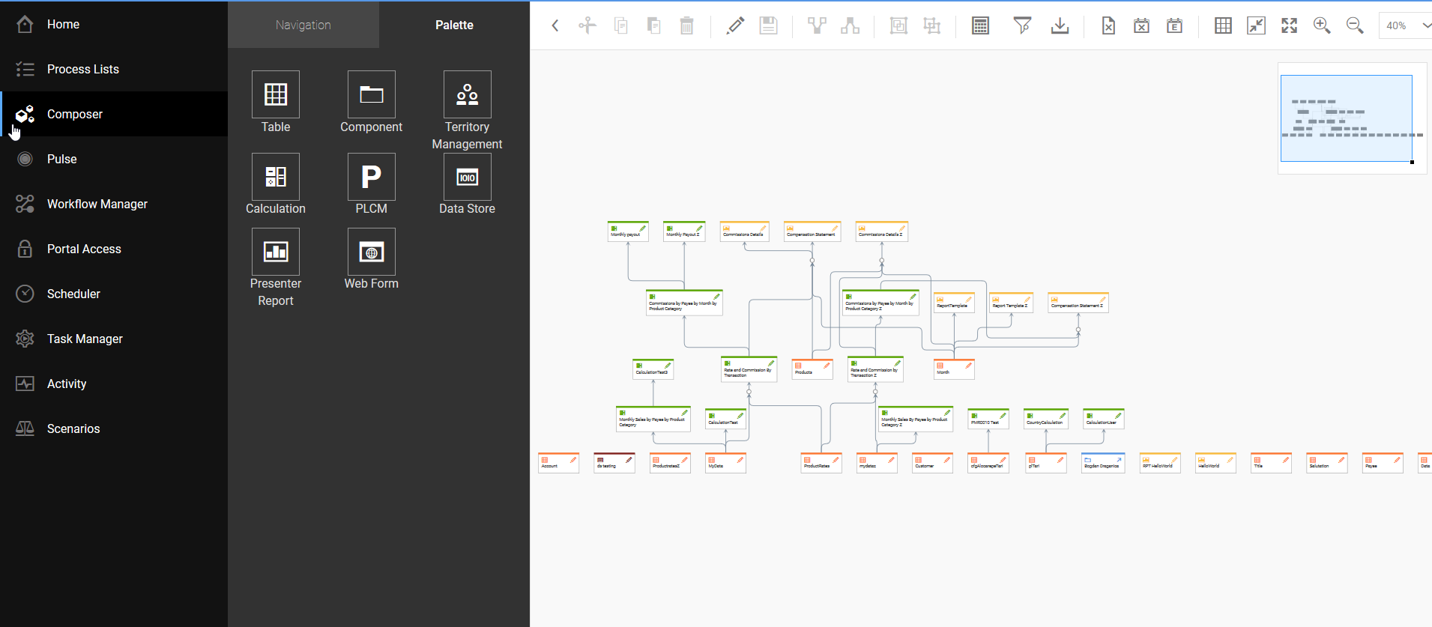Image resolution: width=1432 pixels, height=627 pixels.
Task: Choose the Data Store palette icon
Action: (467, 177)
